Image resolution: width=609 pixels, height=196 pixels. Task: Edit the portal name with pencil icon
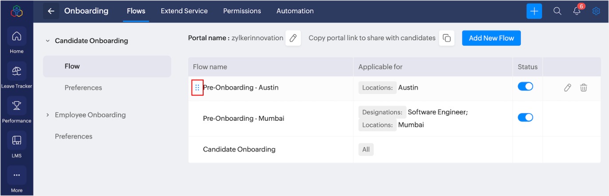[x=293, y=38]
